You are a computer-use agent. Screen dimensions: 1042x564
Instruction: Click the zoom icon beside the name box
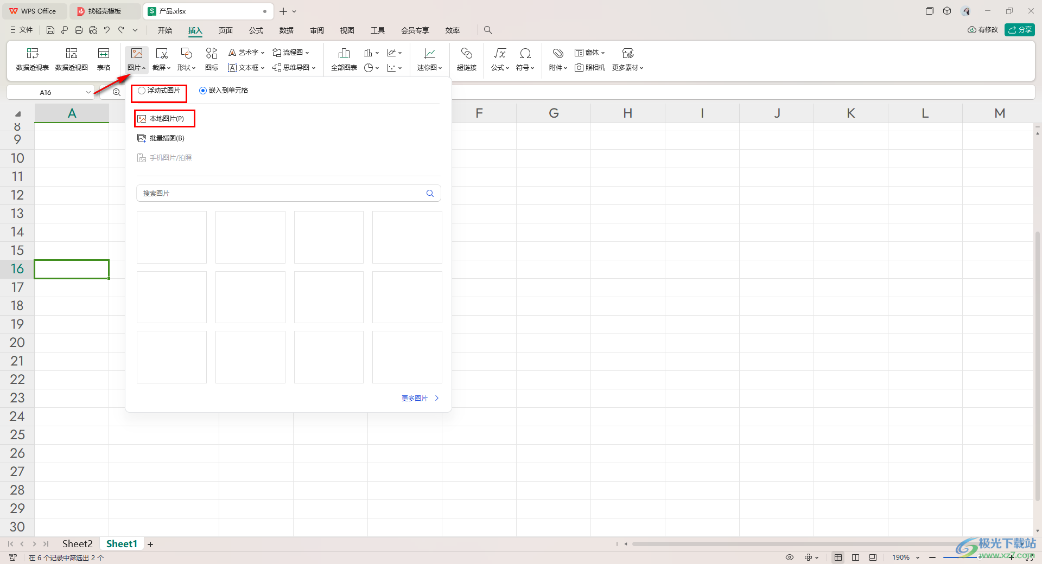pos(117,92)
